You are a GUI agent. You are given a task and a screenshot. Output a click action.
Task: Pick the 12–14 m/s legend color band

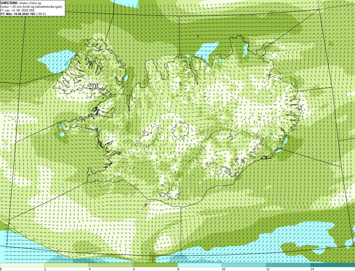288,265
